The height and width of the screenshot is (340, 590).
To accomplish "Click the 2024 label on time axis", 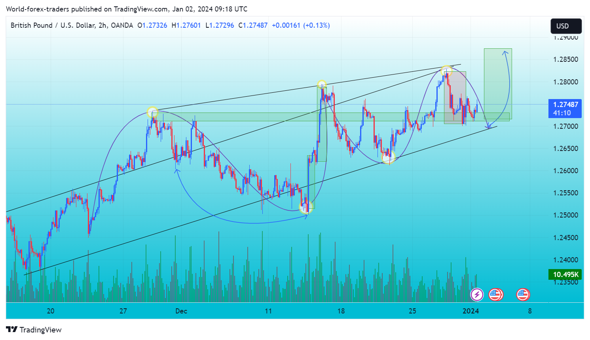I will click(471, 311).
